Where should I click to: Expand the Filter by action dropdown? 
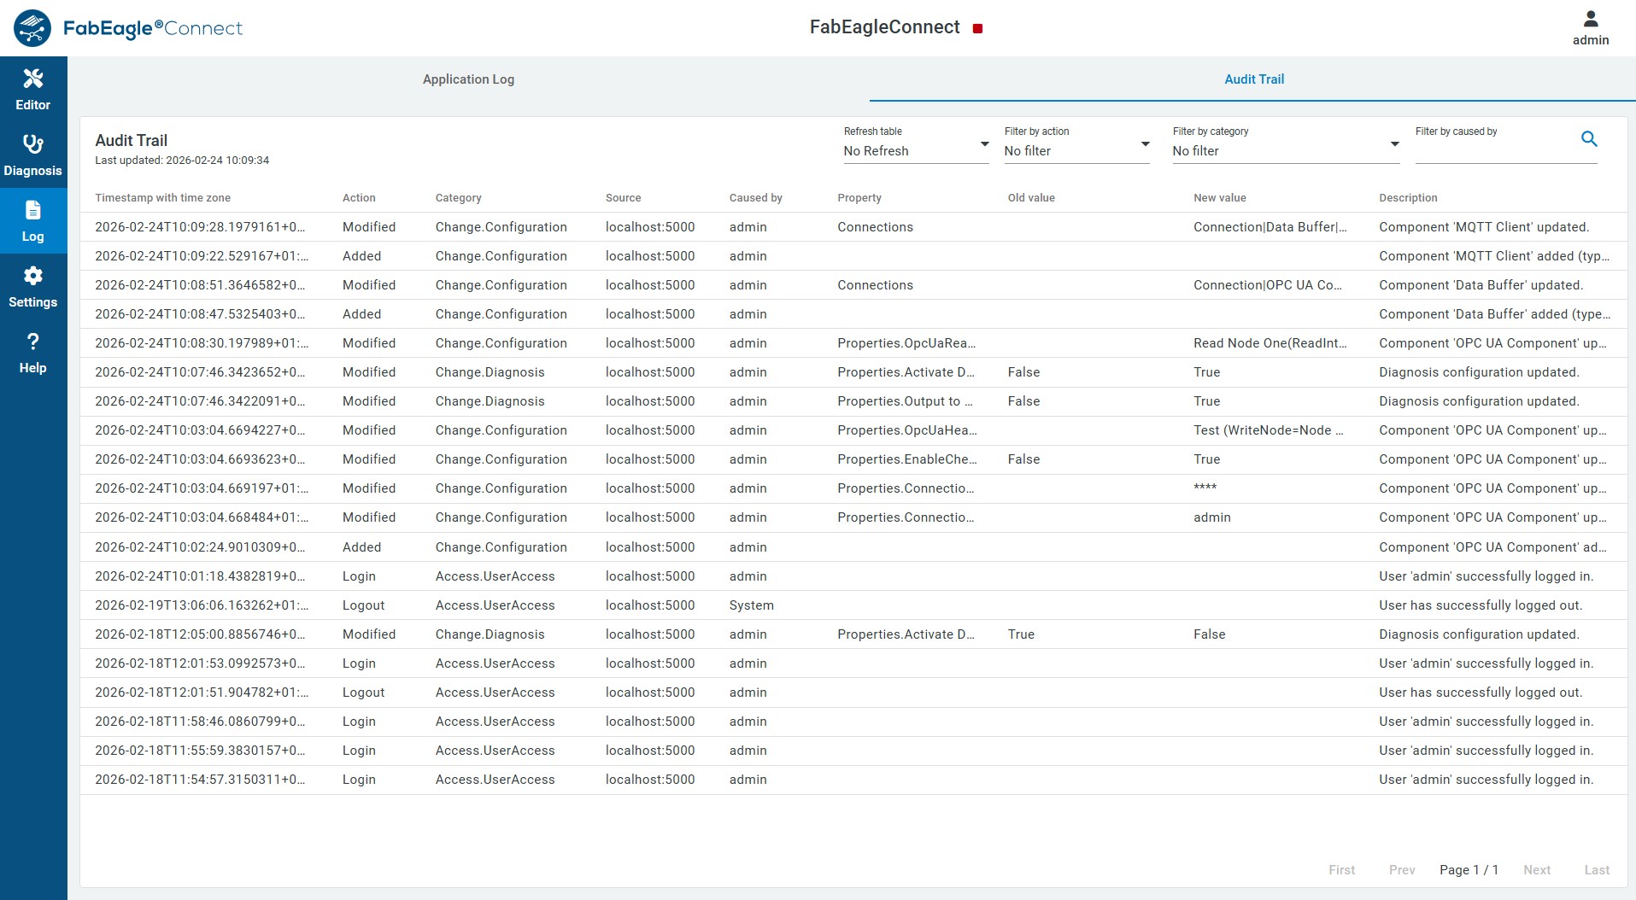[1076, 150]
